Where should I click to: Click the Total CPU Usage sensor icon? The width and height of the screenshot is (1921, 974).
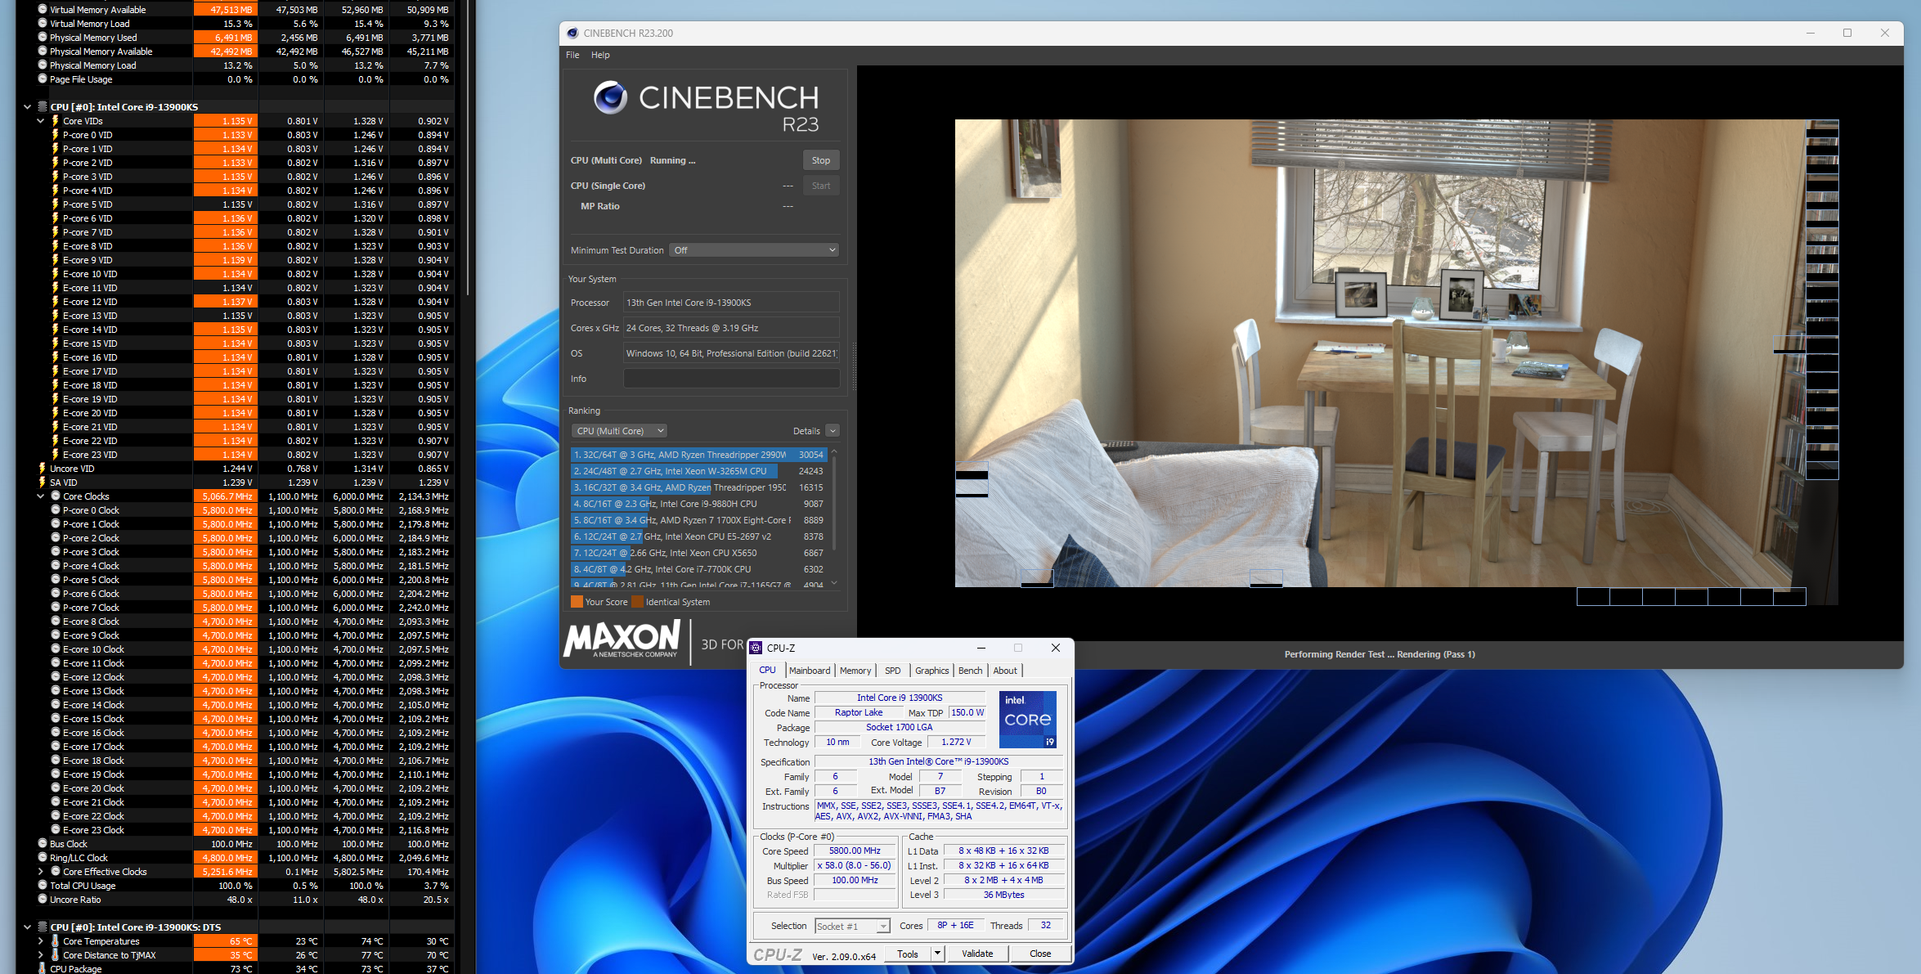coord(43,886)
